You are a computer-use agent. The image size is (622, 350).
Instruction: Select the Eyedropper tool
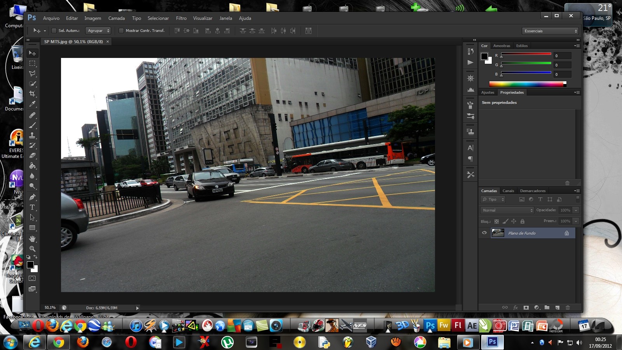coord(32,104)
